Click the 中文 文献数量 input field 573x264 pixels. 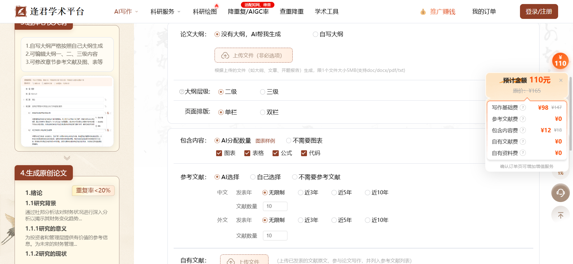(275, 206)
